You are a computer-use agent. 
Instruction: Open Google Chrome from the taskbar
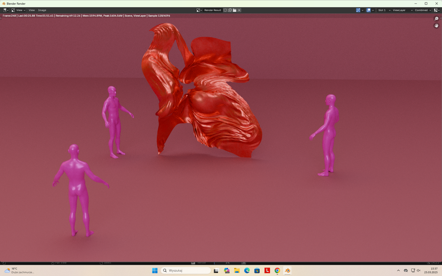click(x=277, y=271)
